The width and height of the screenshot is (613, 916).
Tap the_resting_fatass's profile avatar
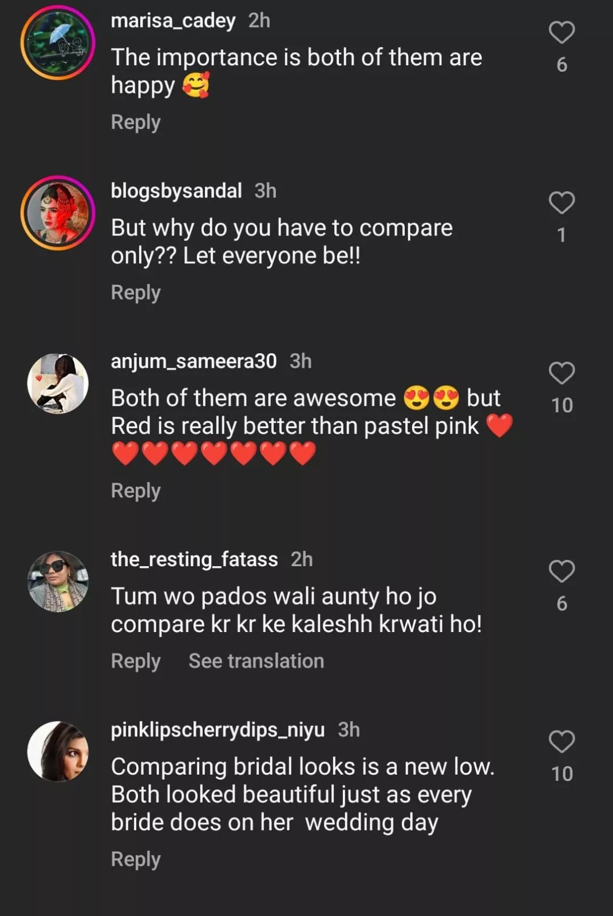[58, 581]
